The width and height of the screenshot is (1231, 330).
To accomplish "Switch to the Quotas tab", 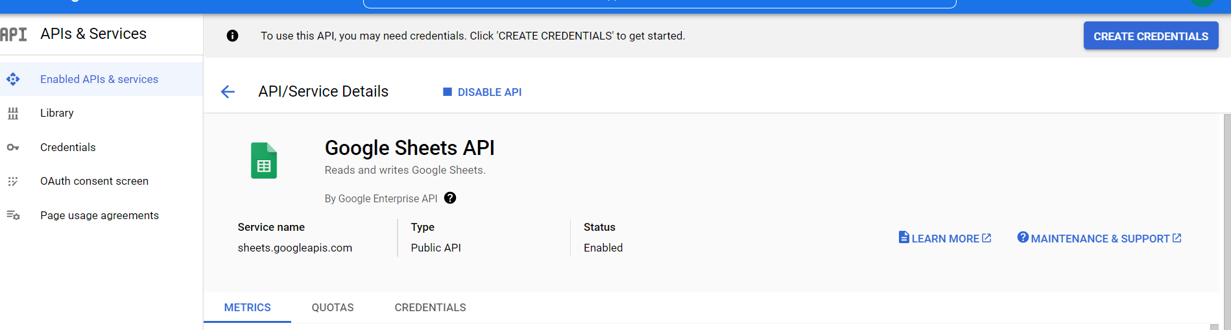I will [x=333, y=307].
